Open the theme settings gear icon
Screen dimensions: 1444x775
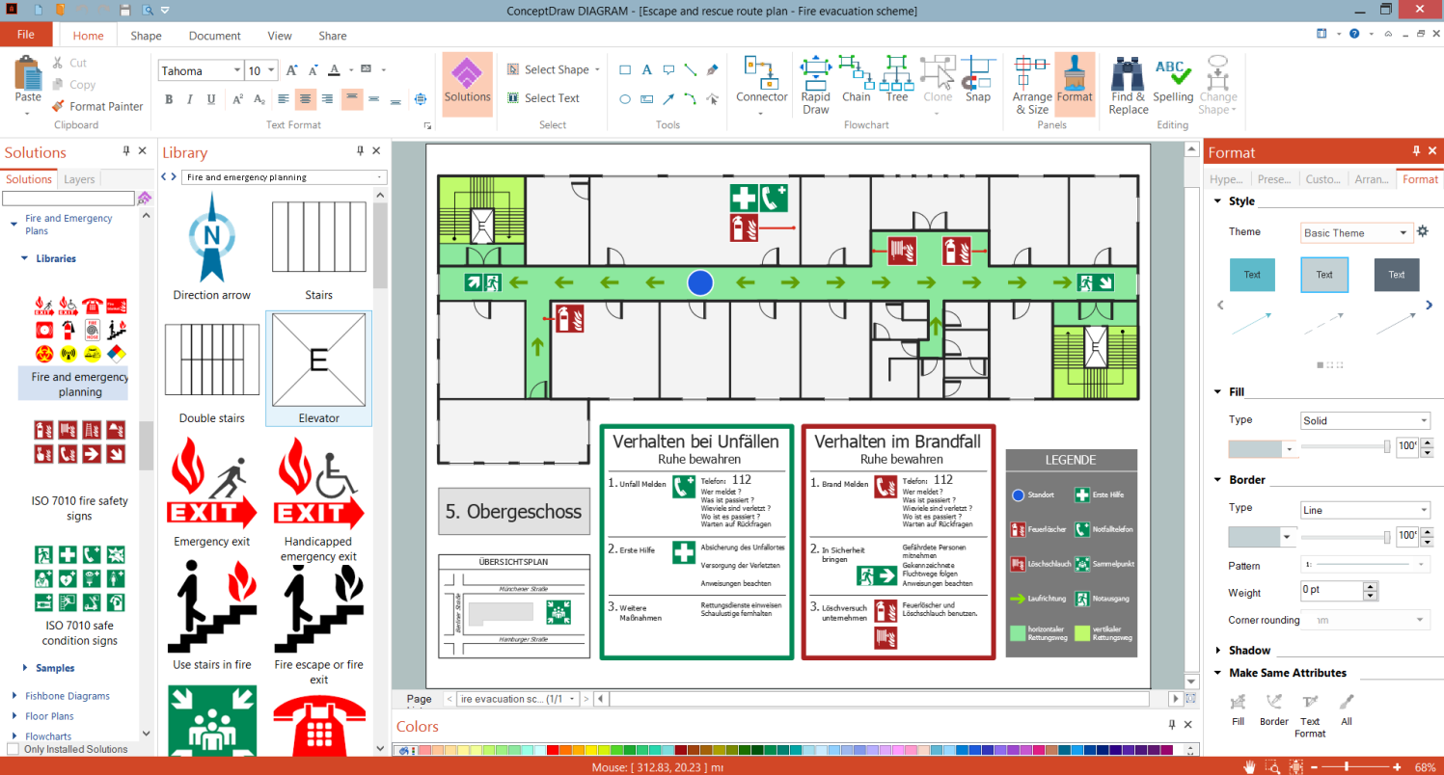[x=1422, y=232]
